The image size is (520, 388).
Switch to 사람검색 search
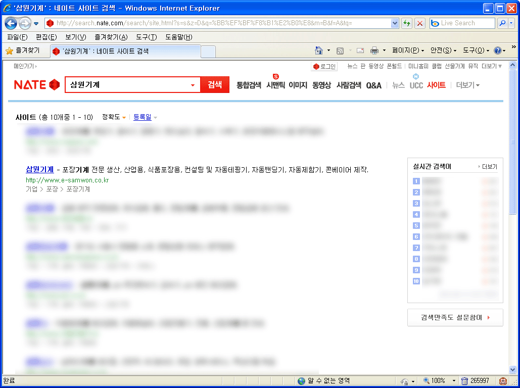pos(349,85)
